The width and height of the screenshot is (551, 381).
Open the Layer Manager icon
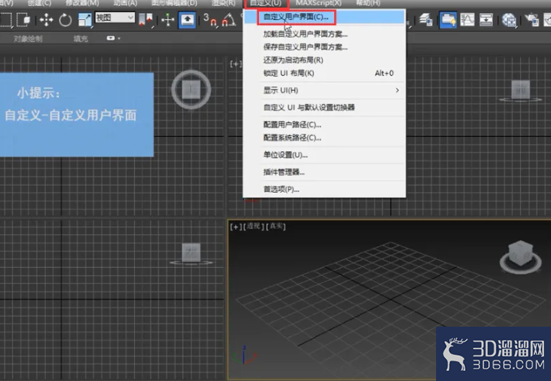point(425,20)
